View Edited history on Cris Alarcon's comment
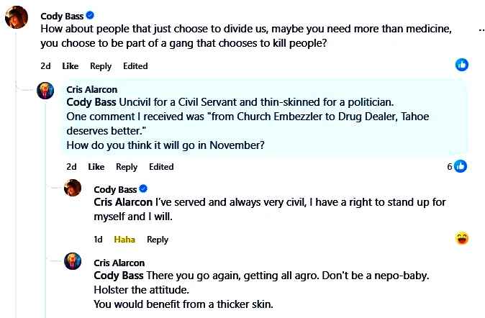 pos(161,167)
